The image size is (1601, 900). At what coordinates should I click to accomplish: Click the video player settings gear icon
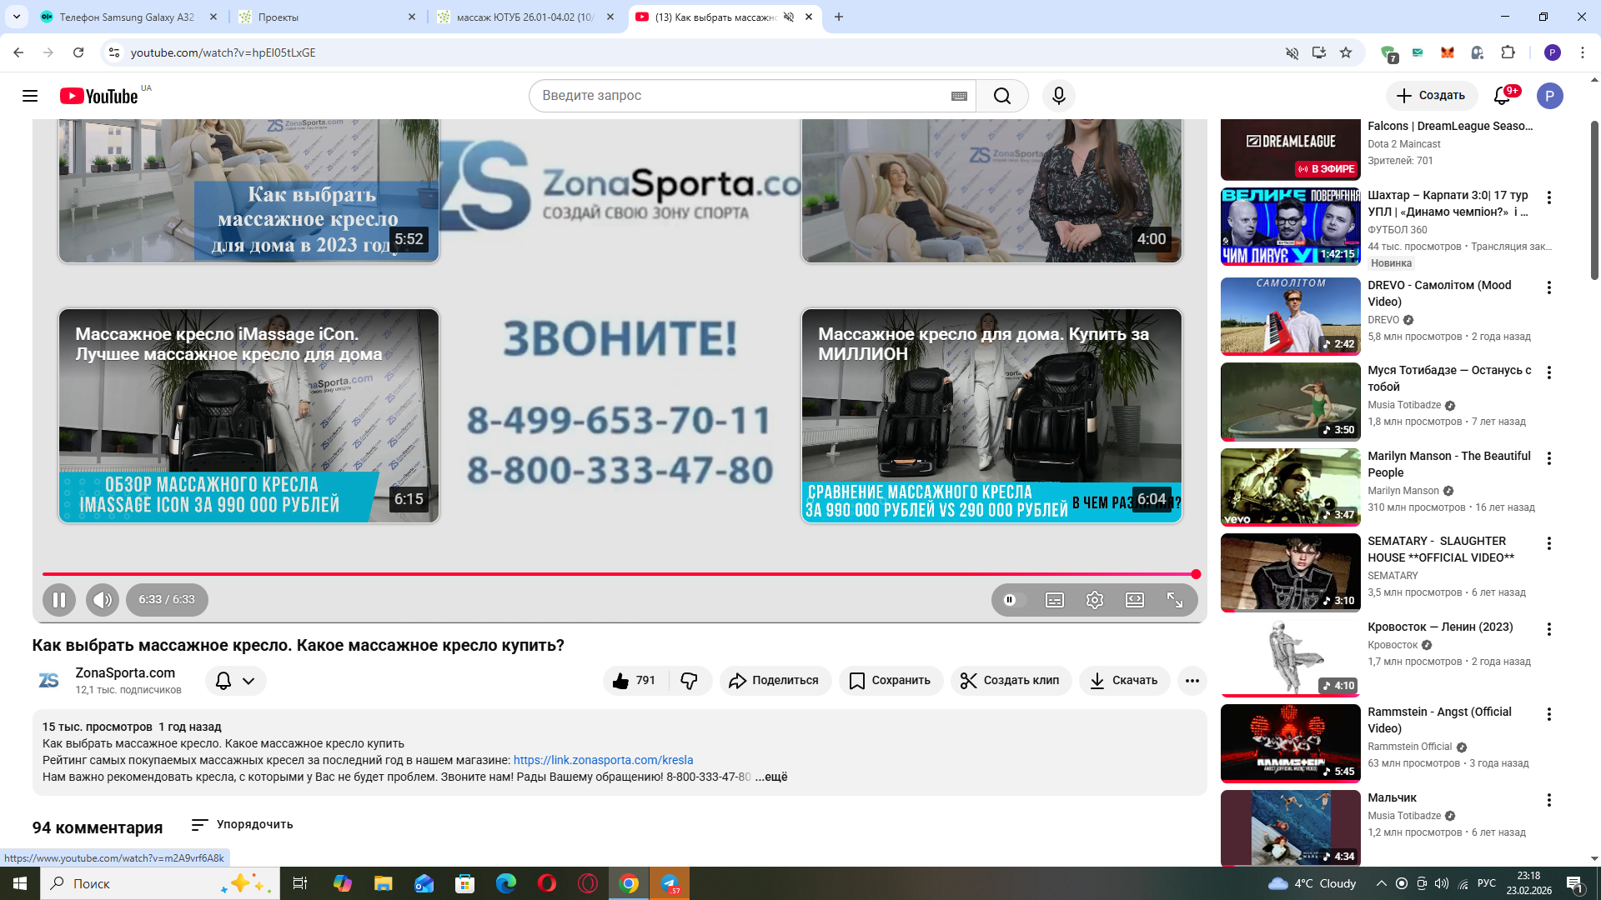click(1094, 600)
